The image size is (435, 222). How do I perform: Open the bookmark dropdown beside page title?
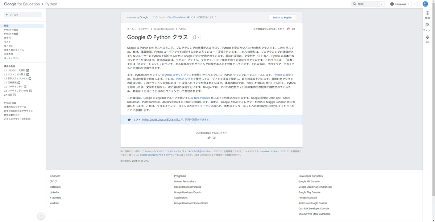[x=196, y=37]
